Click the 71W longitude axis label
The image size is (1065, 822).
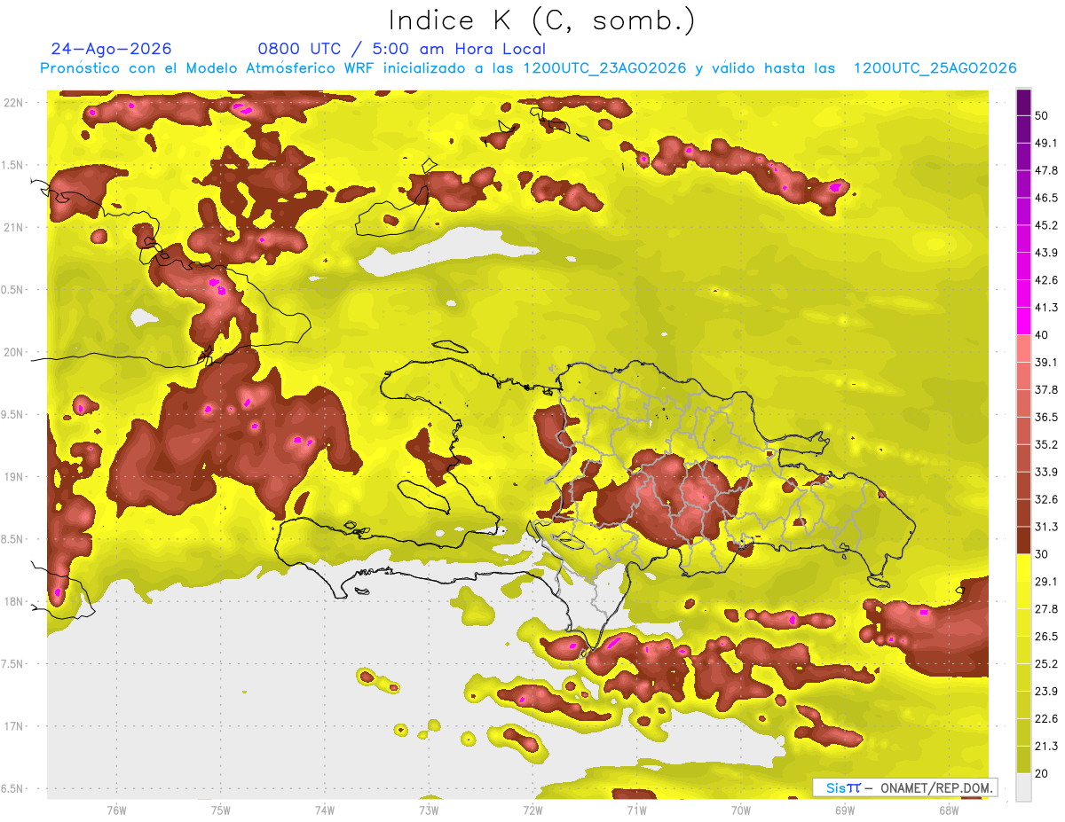point(636,810)
